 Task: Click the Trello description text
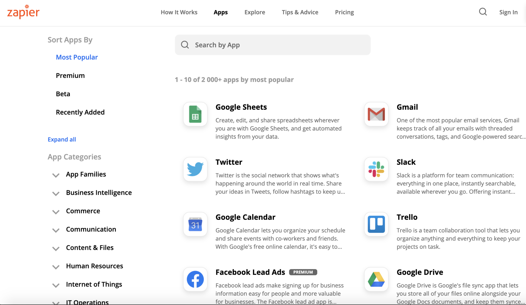click(458, 238)
